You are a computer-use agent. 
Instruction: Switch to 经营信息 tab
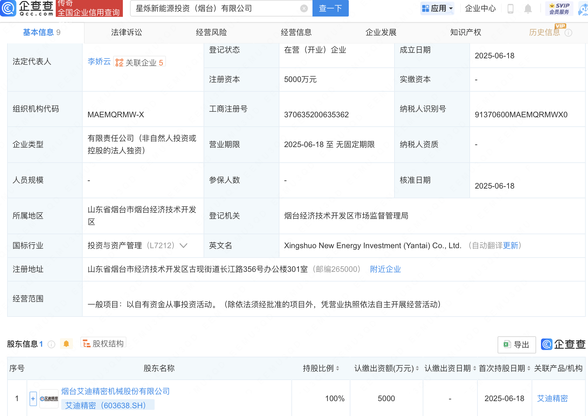(x=296, y=32)
